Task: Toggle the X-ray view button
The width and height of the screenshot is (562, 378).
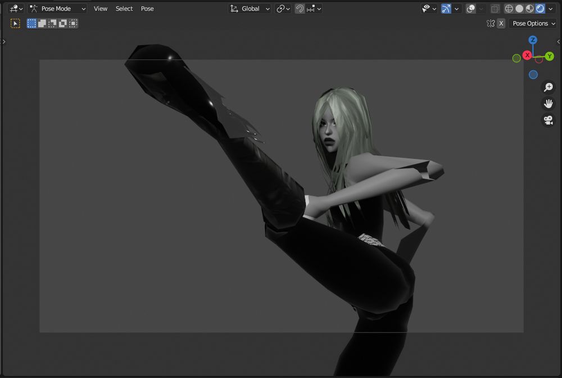Action: [x=495, y=9]
